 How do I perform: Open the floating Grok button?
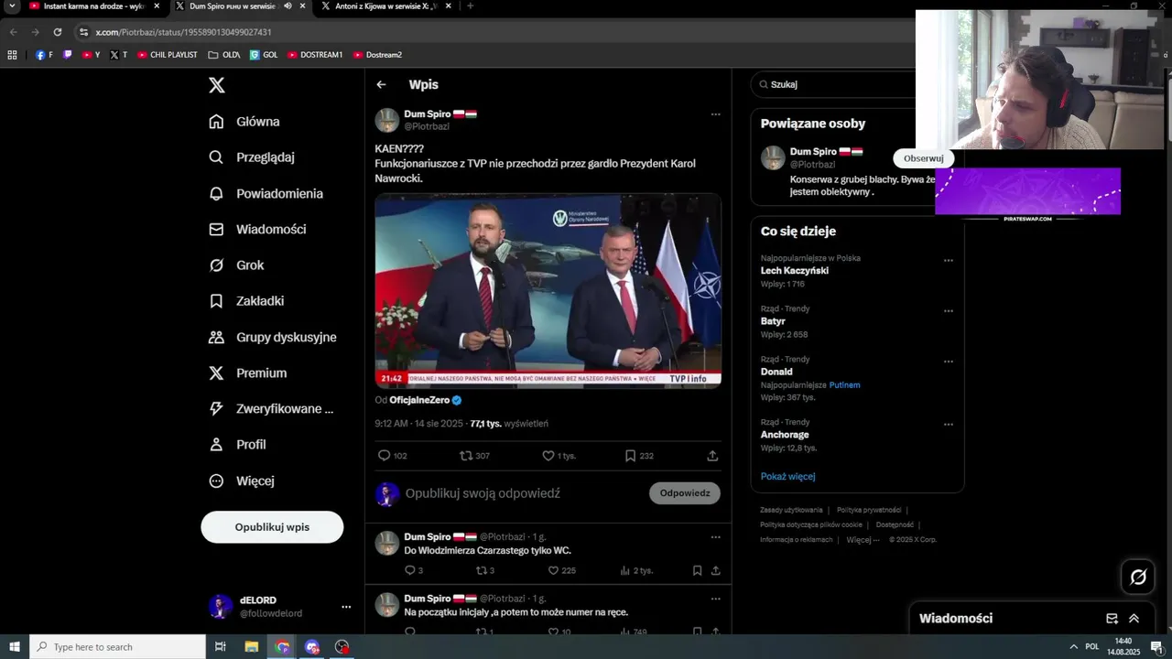(1138, 577)
